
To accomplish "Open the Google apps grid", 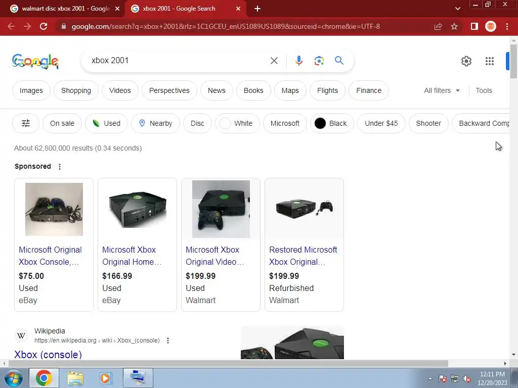I will point(490,61).
